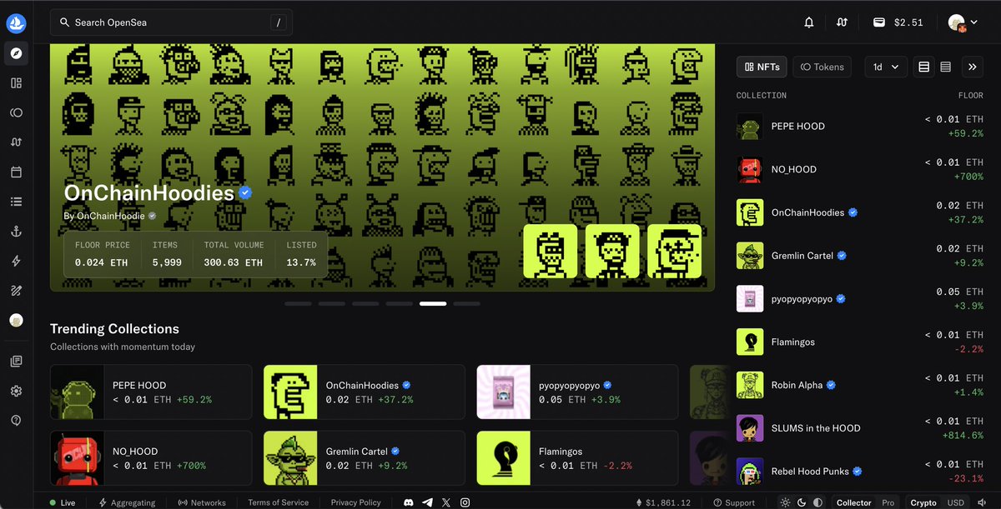Go to the last carousel slide indicator

click(x=466, y=304)
